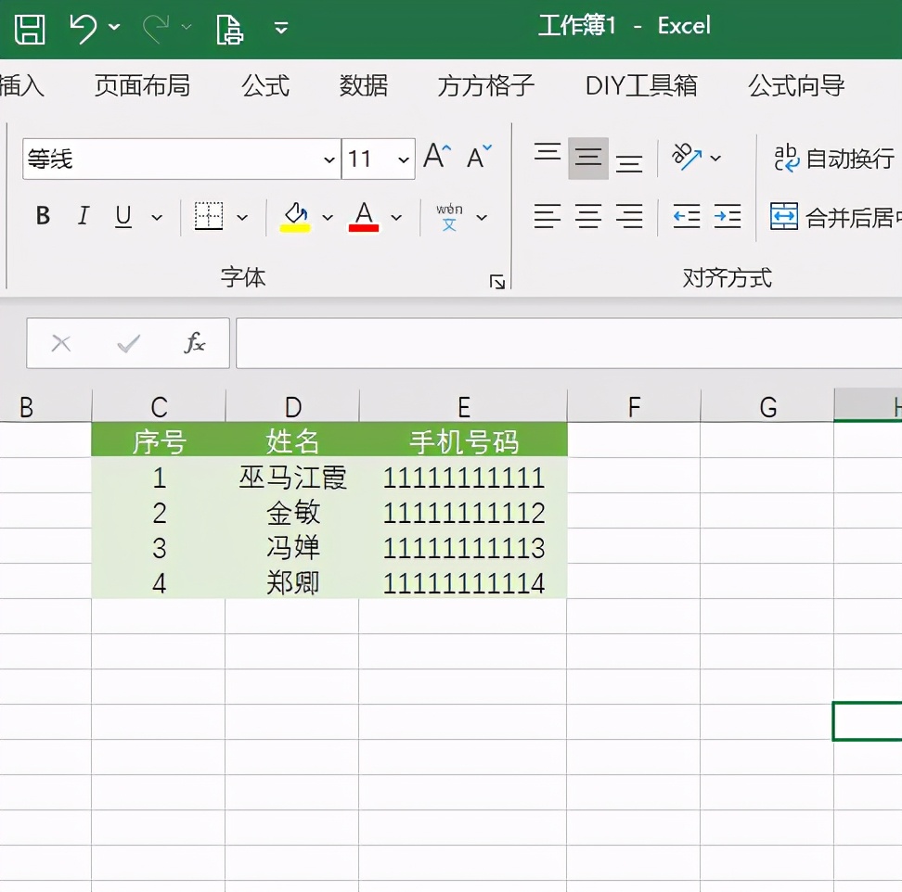The width and height of the screenshot is (902, 892).
Task: Click the checkmark confirm button near formula bar
Action: coord(128,342)
